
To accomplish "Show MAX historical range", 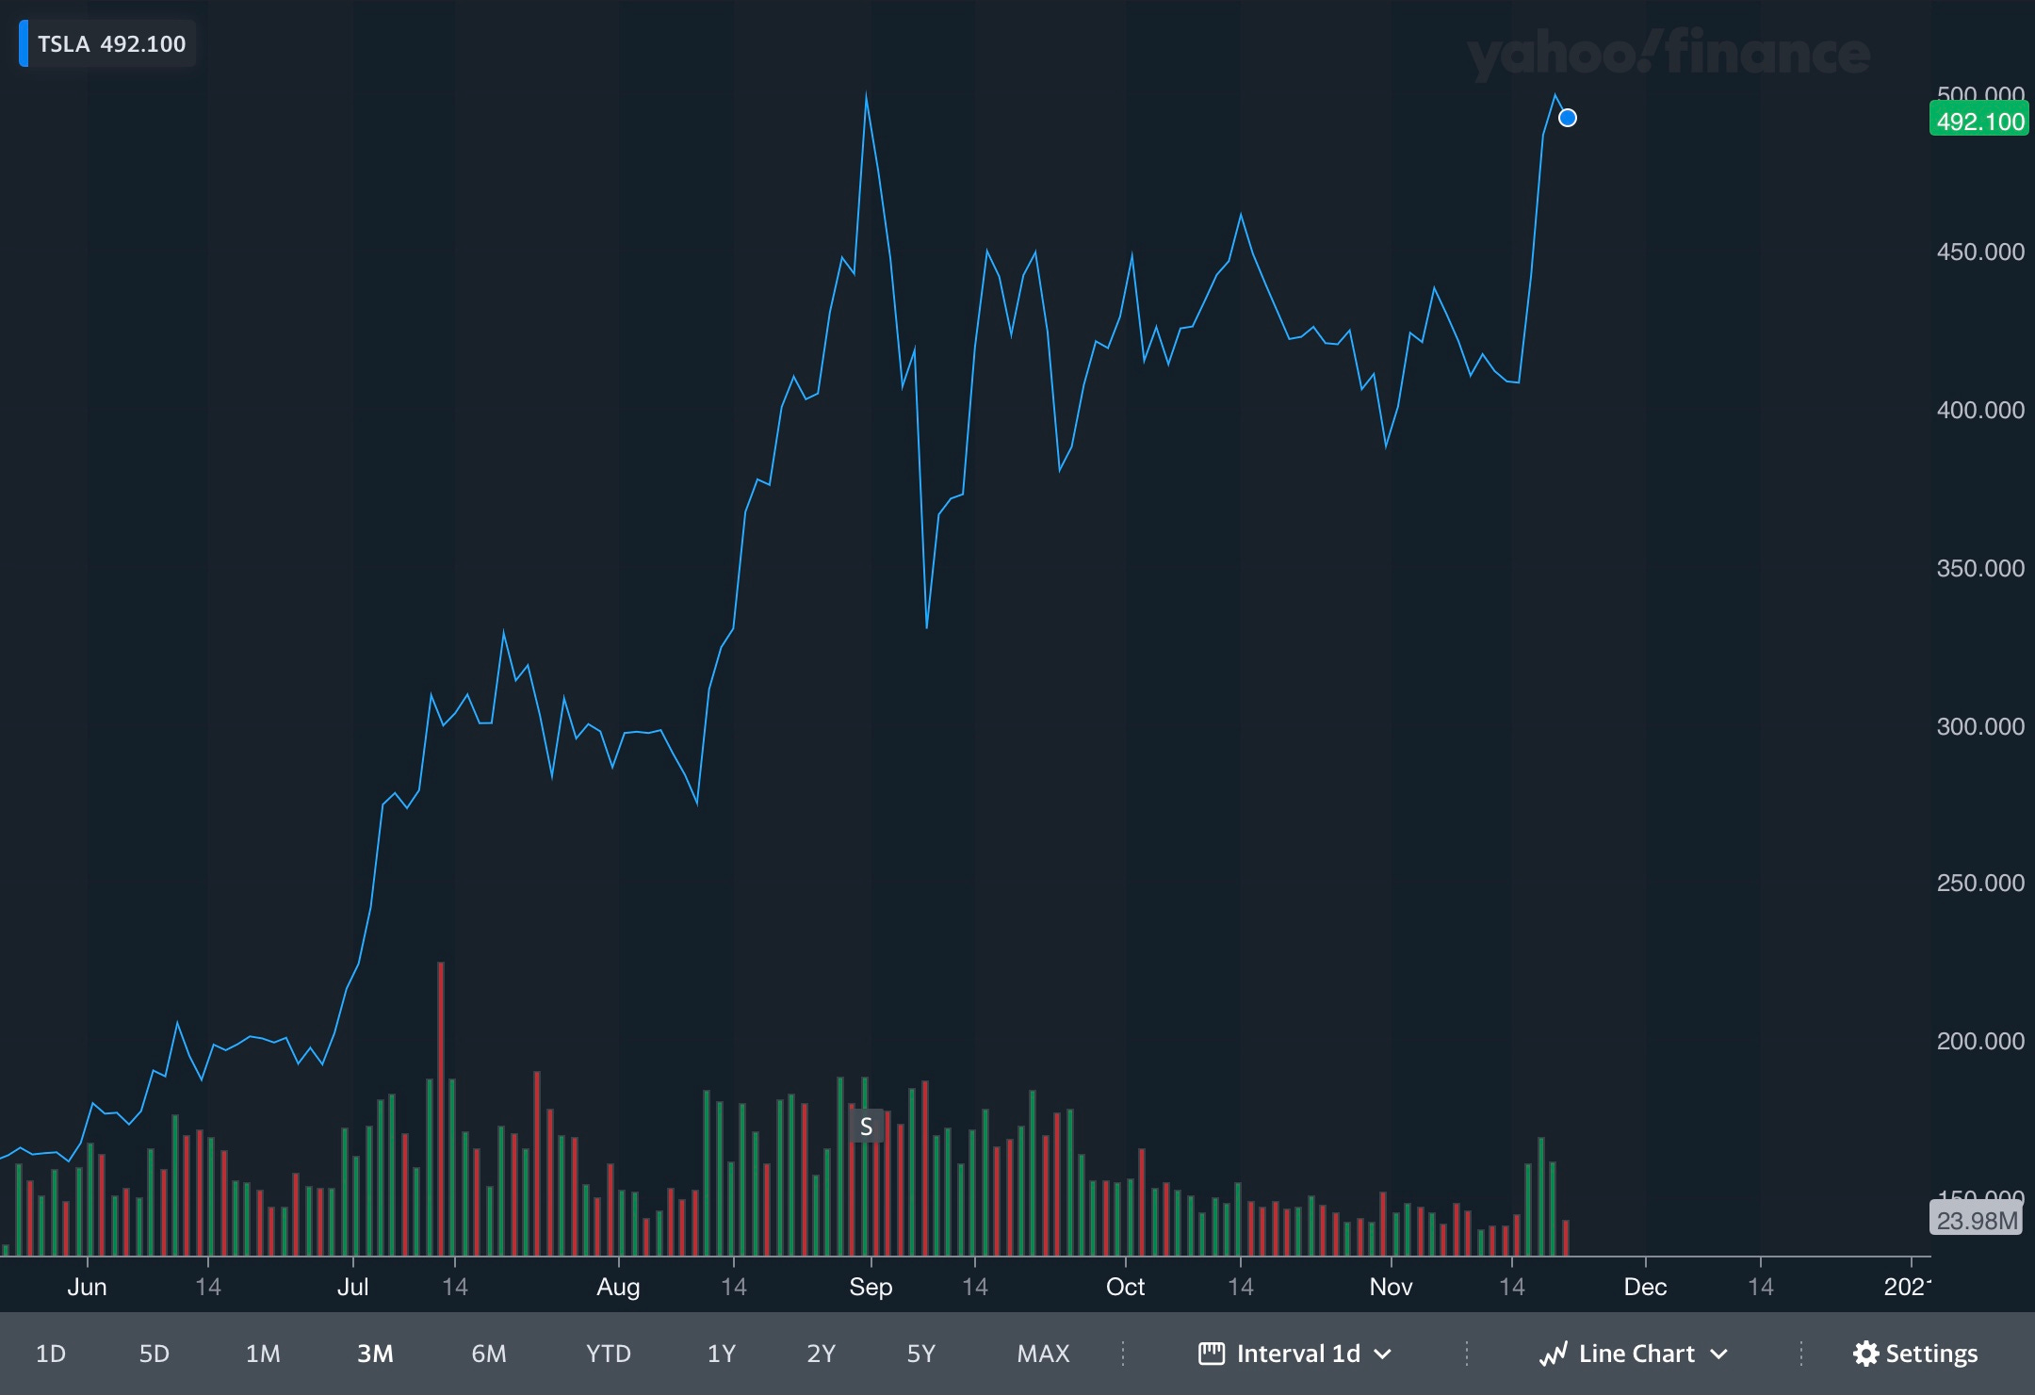I will pos(1043,1354).
